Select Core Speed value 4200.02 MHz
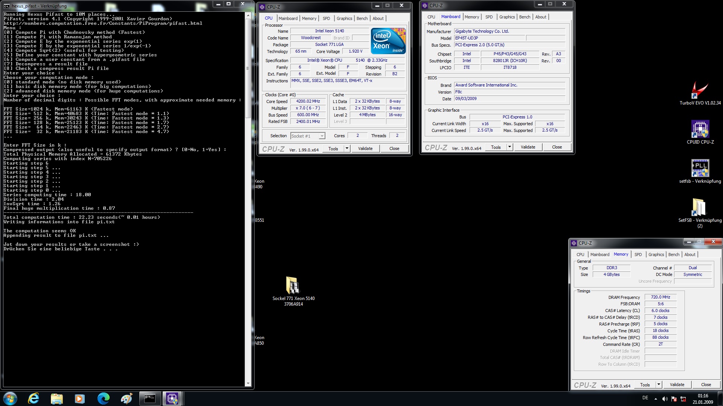The image size is (723, 406). [x=308, y=101]
